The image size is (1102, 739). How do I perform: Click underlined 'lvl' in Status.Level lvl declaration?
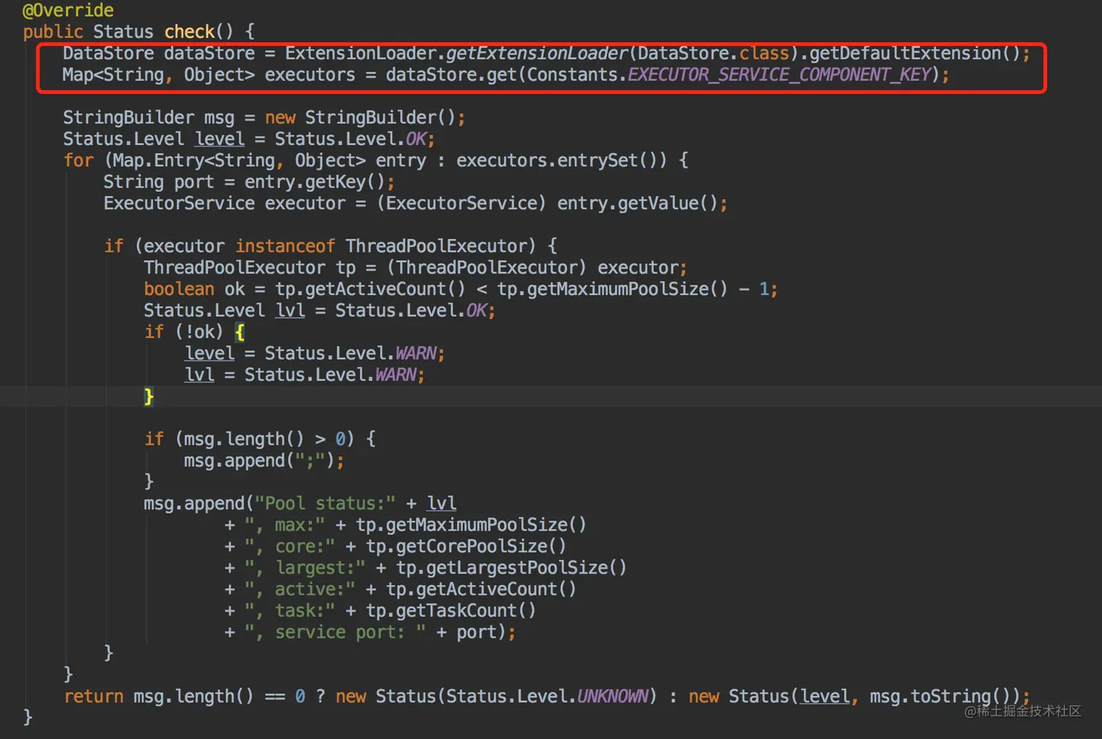pyautogui.click(x=290, y=310)
